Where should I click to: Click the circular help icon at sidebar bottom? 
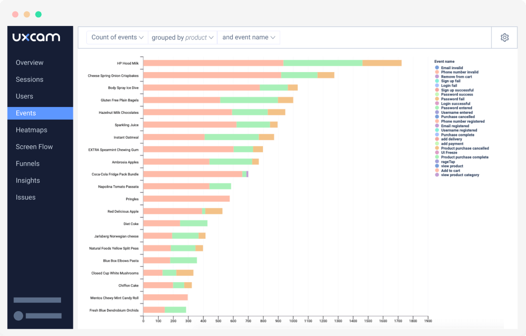pos(18,316)
